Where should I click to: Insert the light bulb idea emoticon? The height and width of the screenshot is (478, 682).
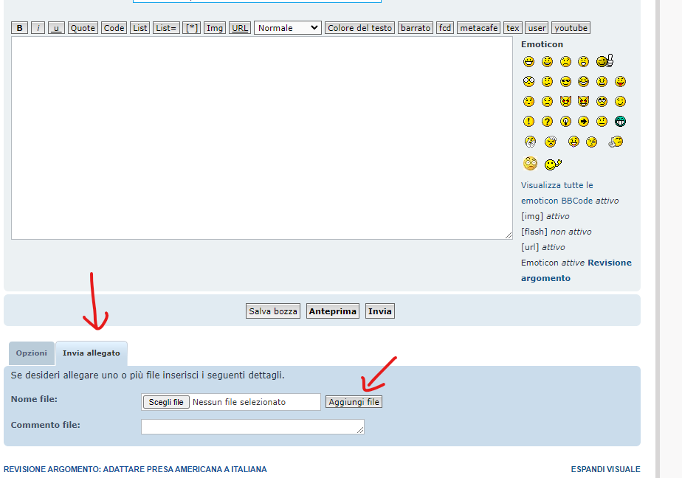(565, 122)
